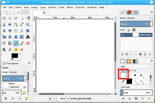Image resolution: width=155 pixels, height=103 pixels.
Task: Create a new layer
Action: tap(122, 54)
